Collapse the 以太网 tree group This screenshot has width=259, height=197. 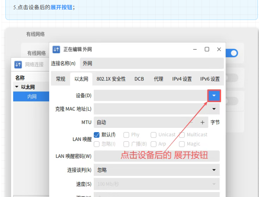(x=17, y=87)
